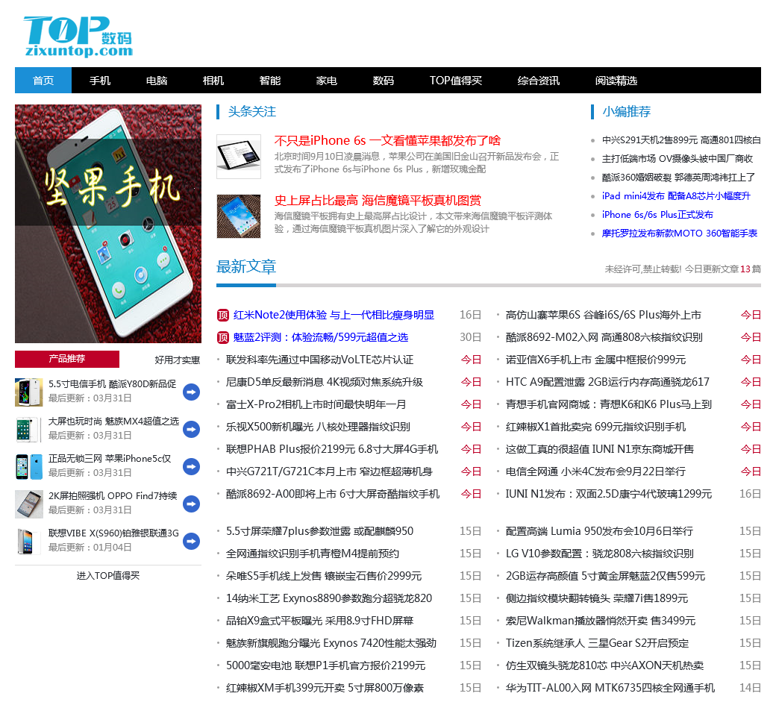Image resolution: width=776 pixels, height=705 pixels.
Task: Open article 电信全网通 小米4C发布会
Action: (x=595, y=471)
